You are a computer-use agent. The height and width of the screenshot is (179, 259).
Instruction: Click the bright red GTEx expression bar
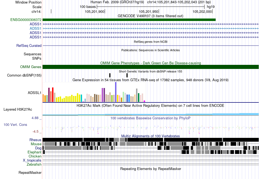coord(53,95)
